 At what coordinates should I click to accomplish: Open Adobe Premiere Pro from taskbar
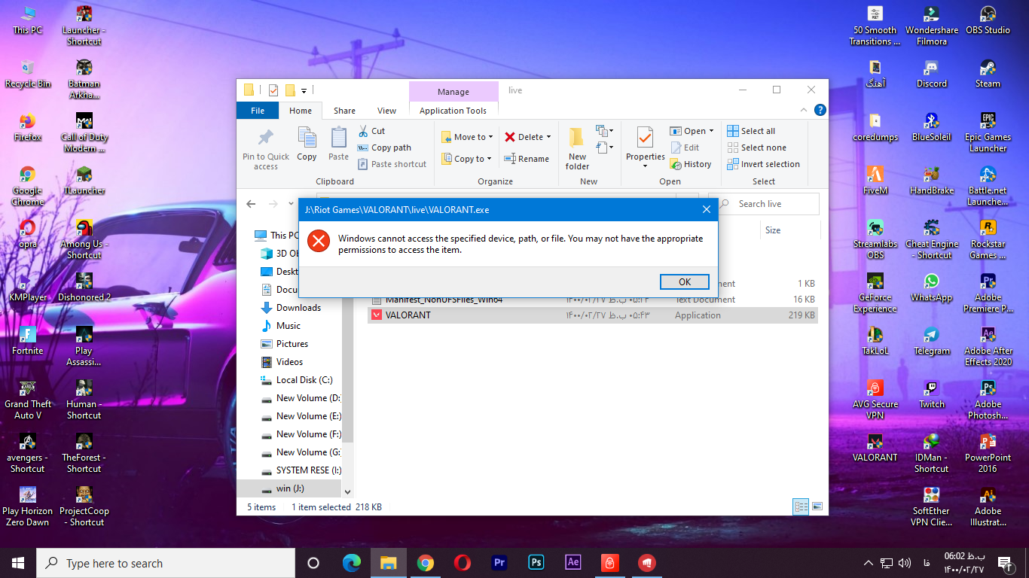[x=499, y=563]
